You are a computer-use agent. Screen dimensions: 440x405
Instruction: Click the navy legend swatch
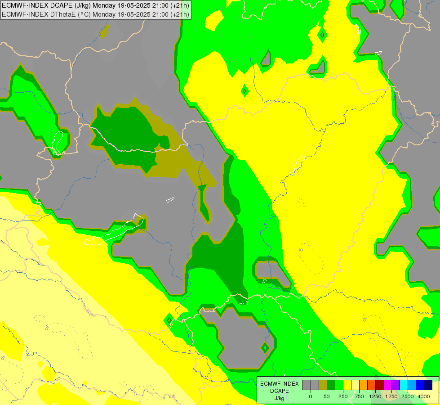428,385
